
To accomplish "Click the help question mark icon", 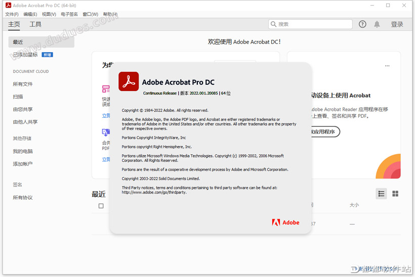I will point(362,24).
